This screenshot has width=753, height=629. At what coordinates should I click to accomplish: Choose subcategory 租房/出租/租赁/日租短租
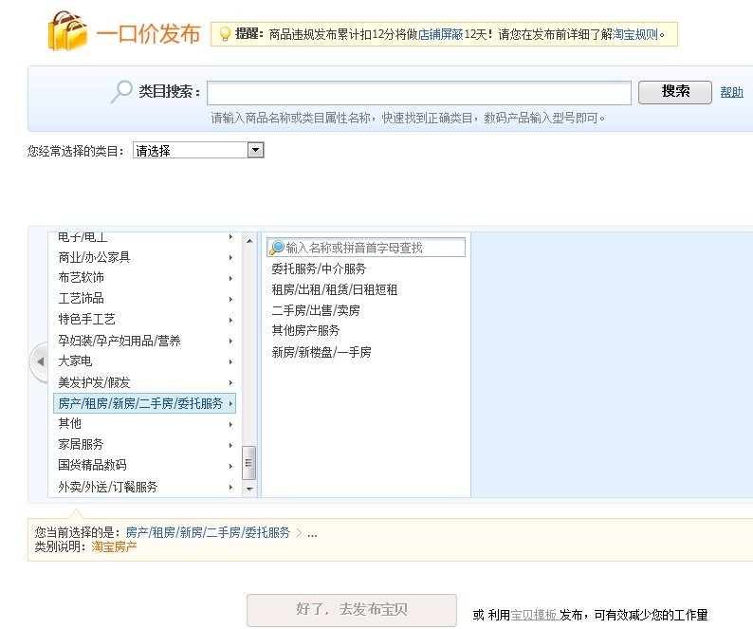[x=334, y=289]
